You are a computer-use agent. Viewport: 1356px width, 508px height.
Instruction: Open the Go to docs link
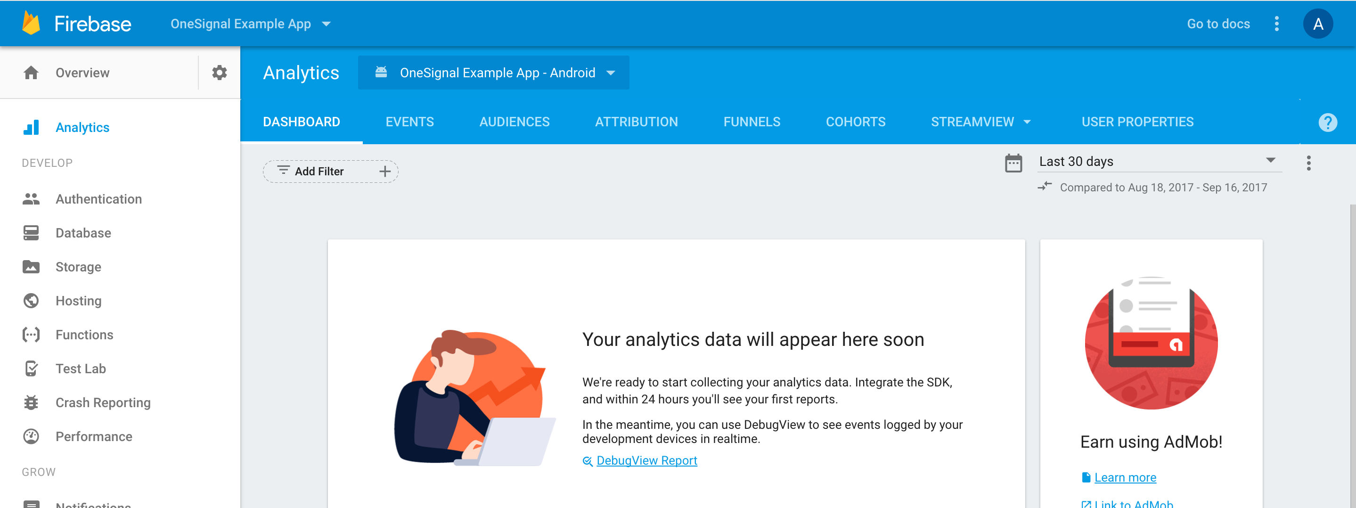click(x=1218, y=24)
